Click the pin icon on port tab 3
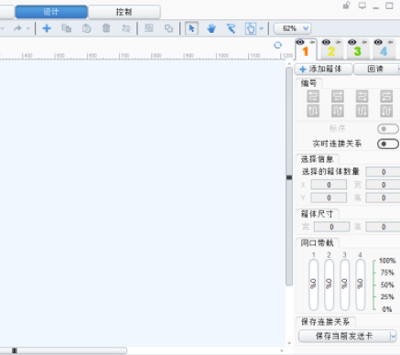Image resolution: width=400 pixels, height=355 pixels. coord(364,42)
